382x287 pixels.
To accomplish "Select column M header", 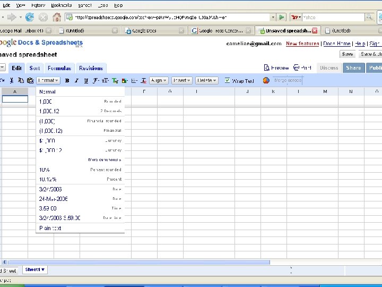I will click(325, 91).
